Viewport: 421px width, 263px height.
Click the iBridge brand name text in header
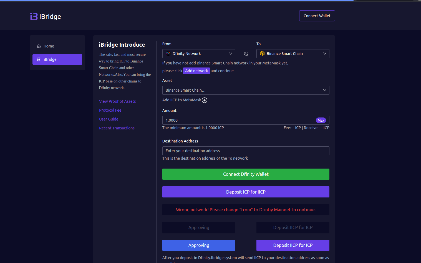(x=50, y=17)
